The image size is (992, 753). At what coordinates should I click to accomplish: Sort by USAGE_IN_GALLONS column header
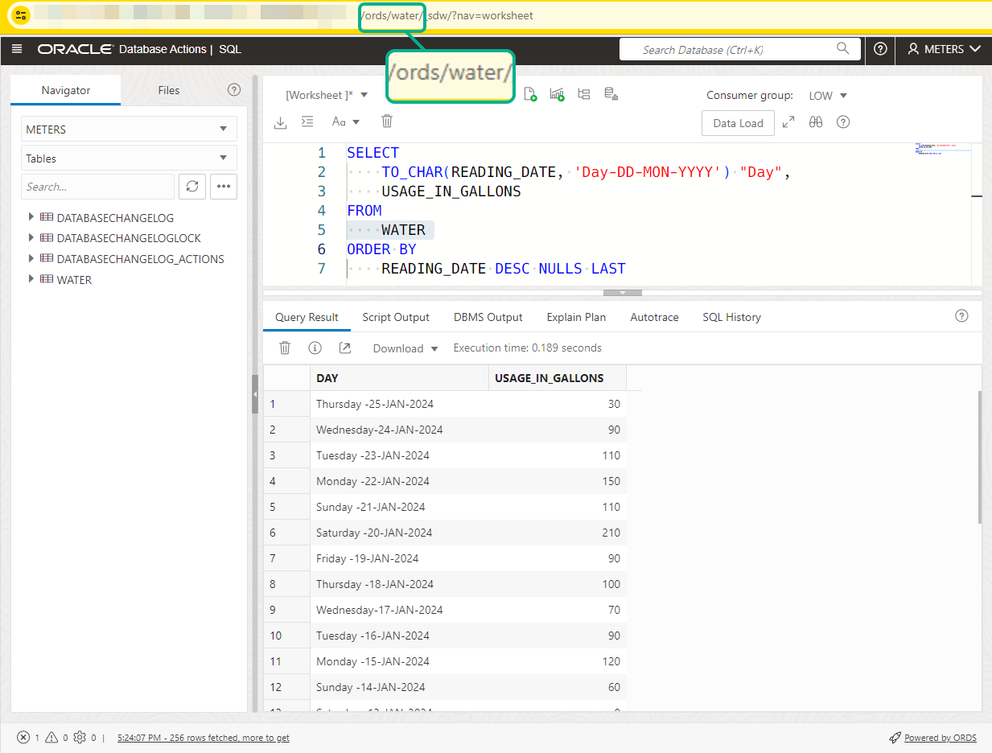point(558,378)
